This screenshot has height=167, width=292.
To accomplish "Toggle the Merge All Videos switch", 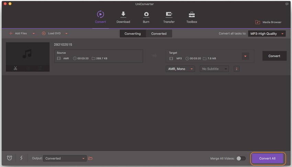I will pos(241,158).
